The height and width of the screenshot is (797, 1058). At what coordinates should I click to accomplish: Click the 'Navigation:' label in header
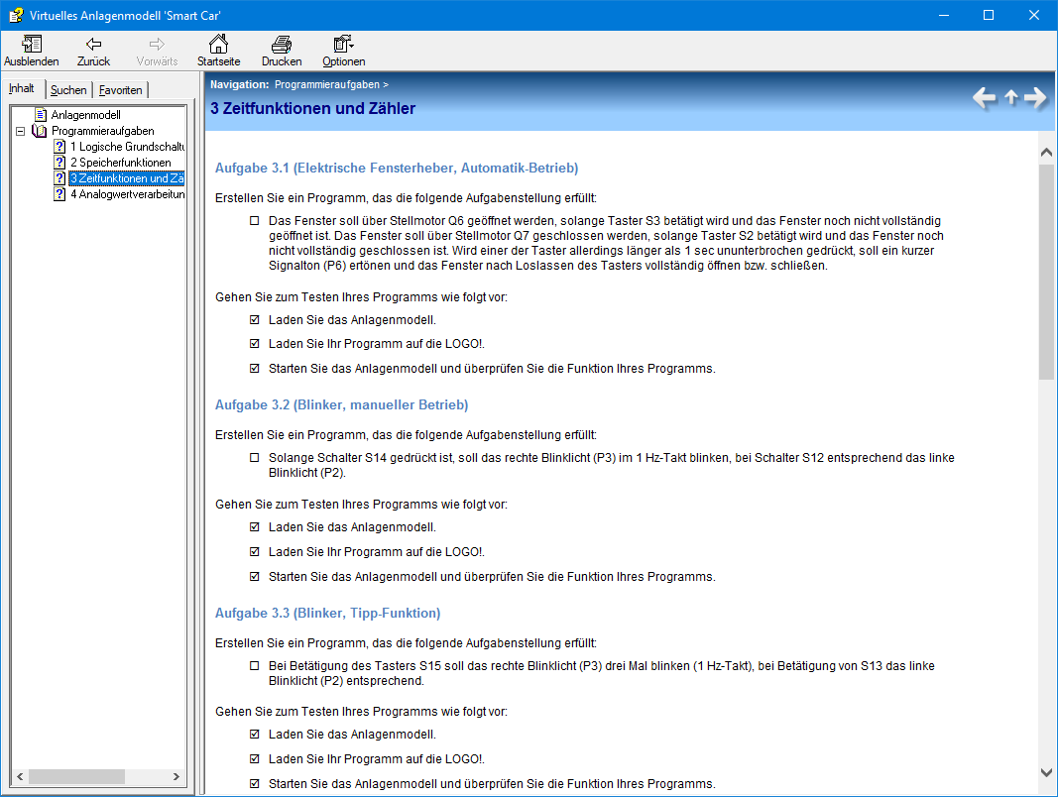240,84
